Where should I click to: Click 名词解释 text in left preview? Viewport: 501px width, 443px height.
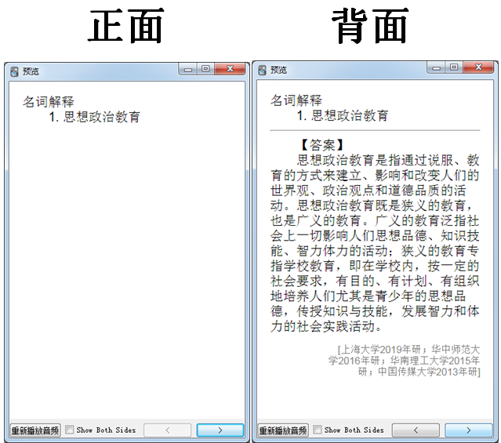coord(49,102)
